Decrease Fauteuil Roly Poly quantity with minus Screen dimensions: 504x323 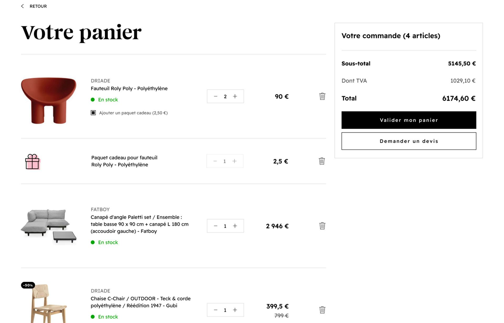pyautogui.click(x=216, y=96)
